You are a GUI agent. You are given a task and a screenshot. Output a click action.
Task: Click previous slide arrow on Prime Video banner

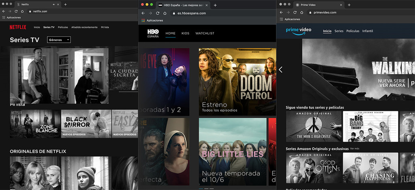click(280, 70)
